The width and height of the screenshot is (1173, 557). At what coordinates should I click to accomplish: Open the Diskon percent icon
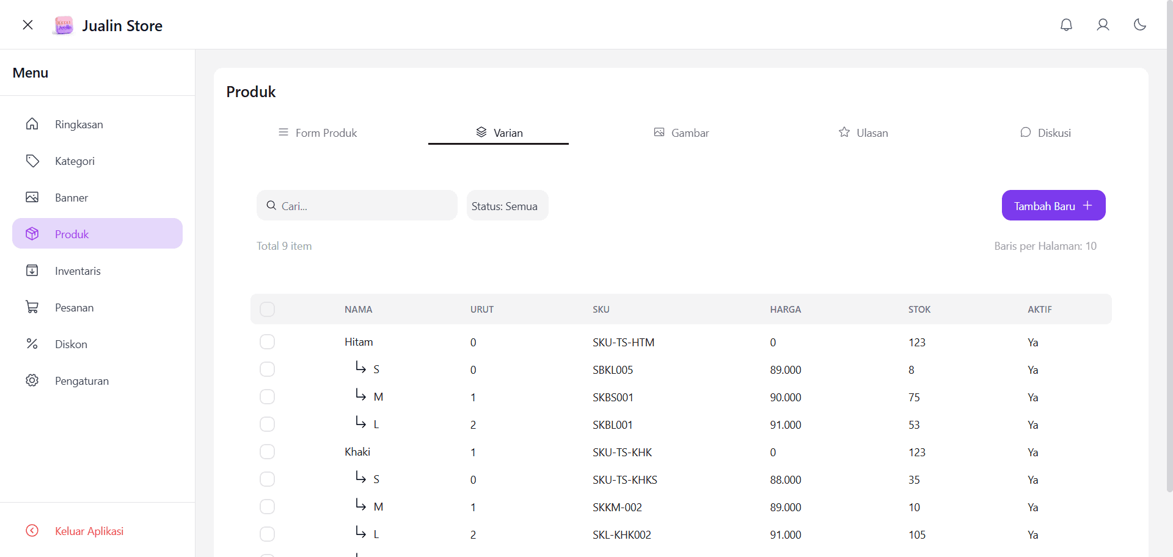tap(32, 343)
